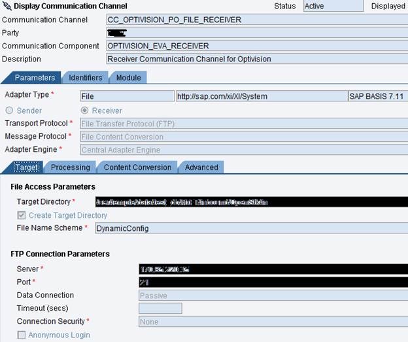The image size is (408, 342).
Task: Click the Displayed label near Status
Action: tap(388, 6)
